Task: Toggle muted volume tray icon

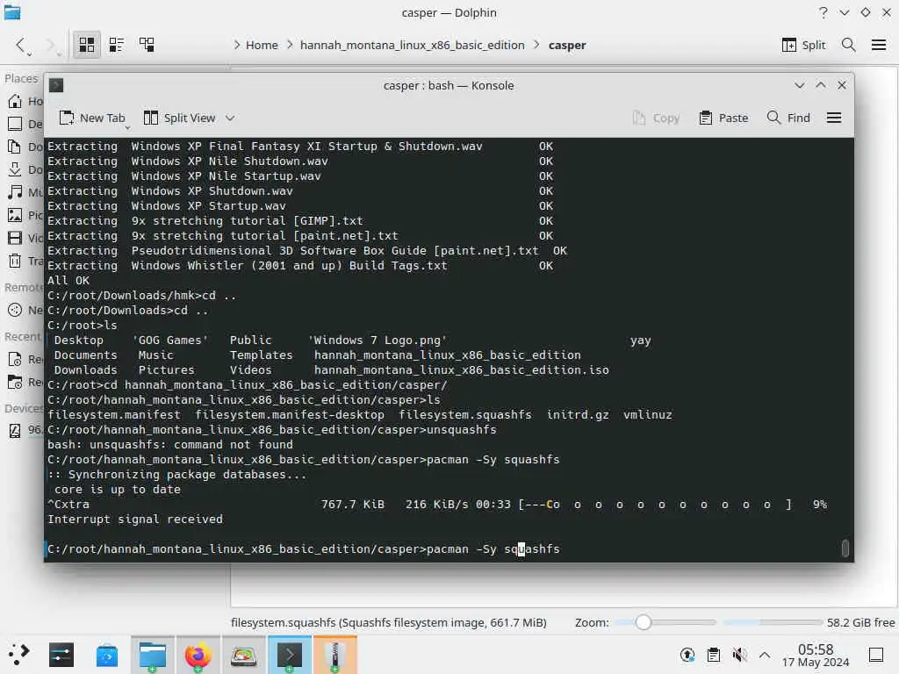Action: 739,655
